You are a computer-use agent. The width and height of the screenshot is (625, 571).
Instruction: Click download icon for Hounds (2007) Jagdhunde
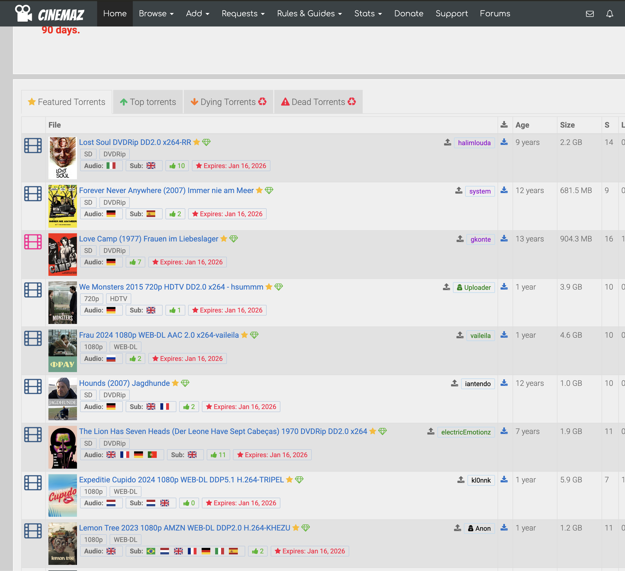point(504,383)
